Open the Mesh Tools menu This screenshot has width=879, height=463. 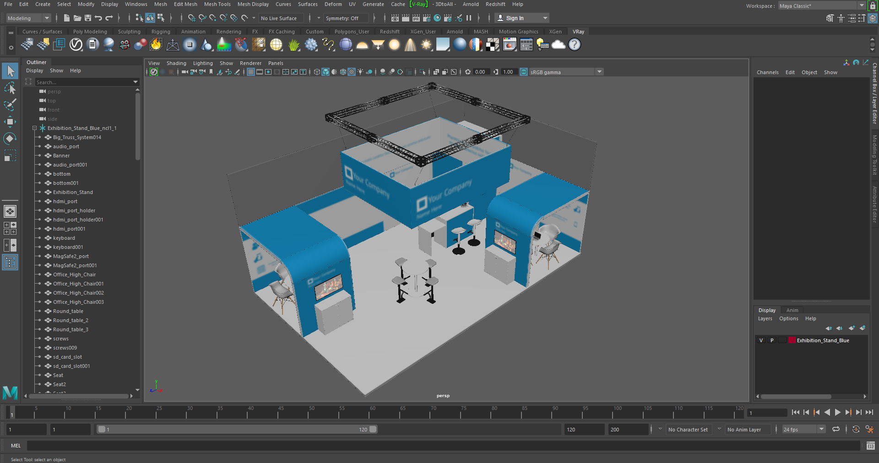point(217,4)
